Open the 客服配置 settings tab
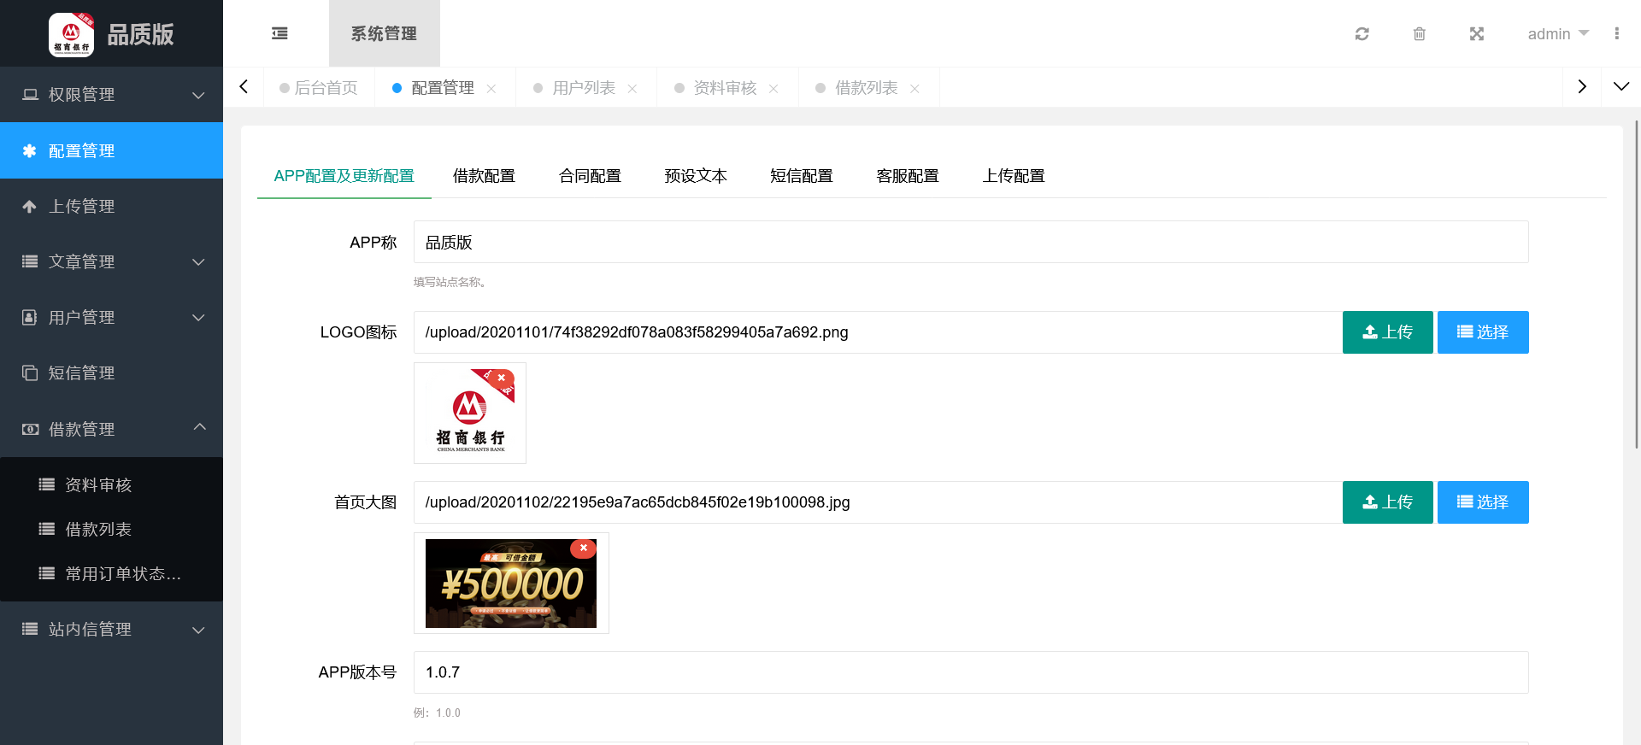The height and width of the screenshot is (745, 1641). 908,176
